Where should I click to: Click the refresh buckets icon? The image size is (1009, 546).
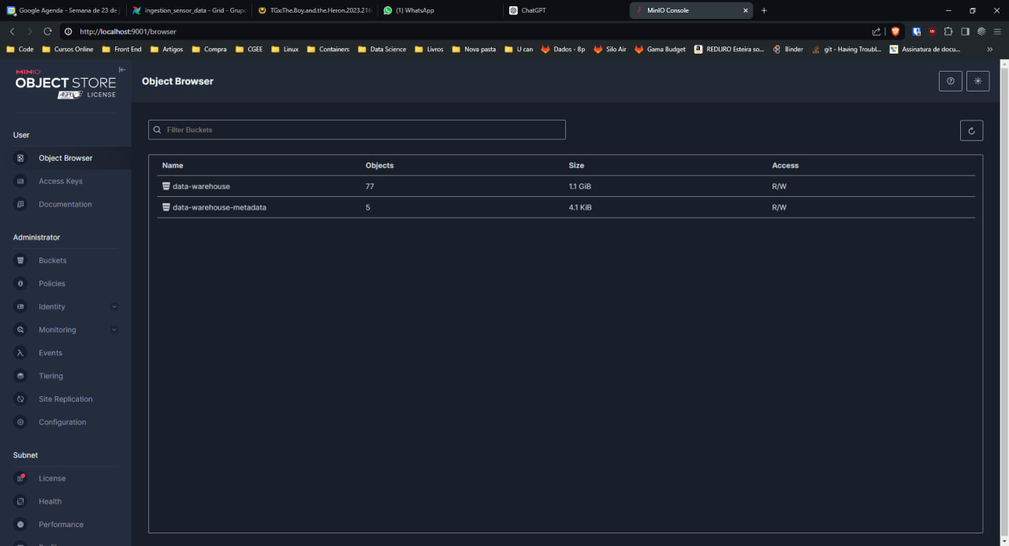pyautogui.click(x=971, y=131)
